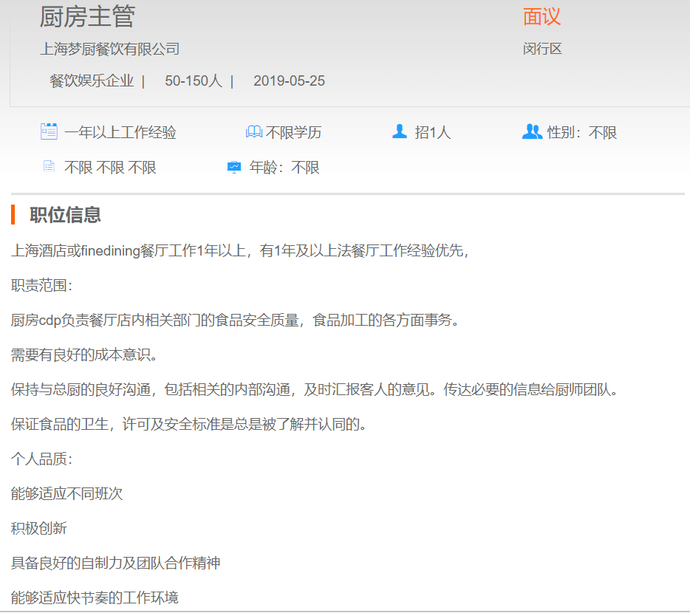Click the 性别：不限 gender text
Image resolution: width=690 pixels, height=613 pixels.
(x=581, y=133)
